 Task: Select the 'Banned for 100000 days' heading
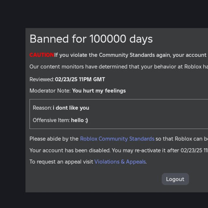[x=91, y=39]
